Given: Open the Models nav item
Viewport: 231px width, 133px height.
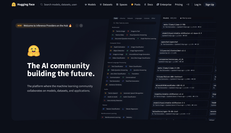Looking at the screenshot, I should point(90,5).
